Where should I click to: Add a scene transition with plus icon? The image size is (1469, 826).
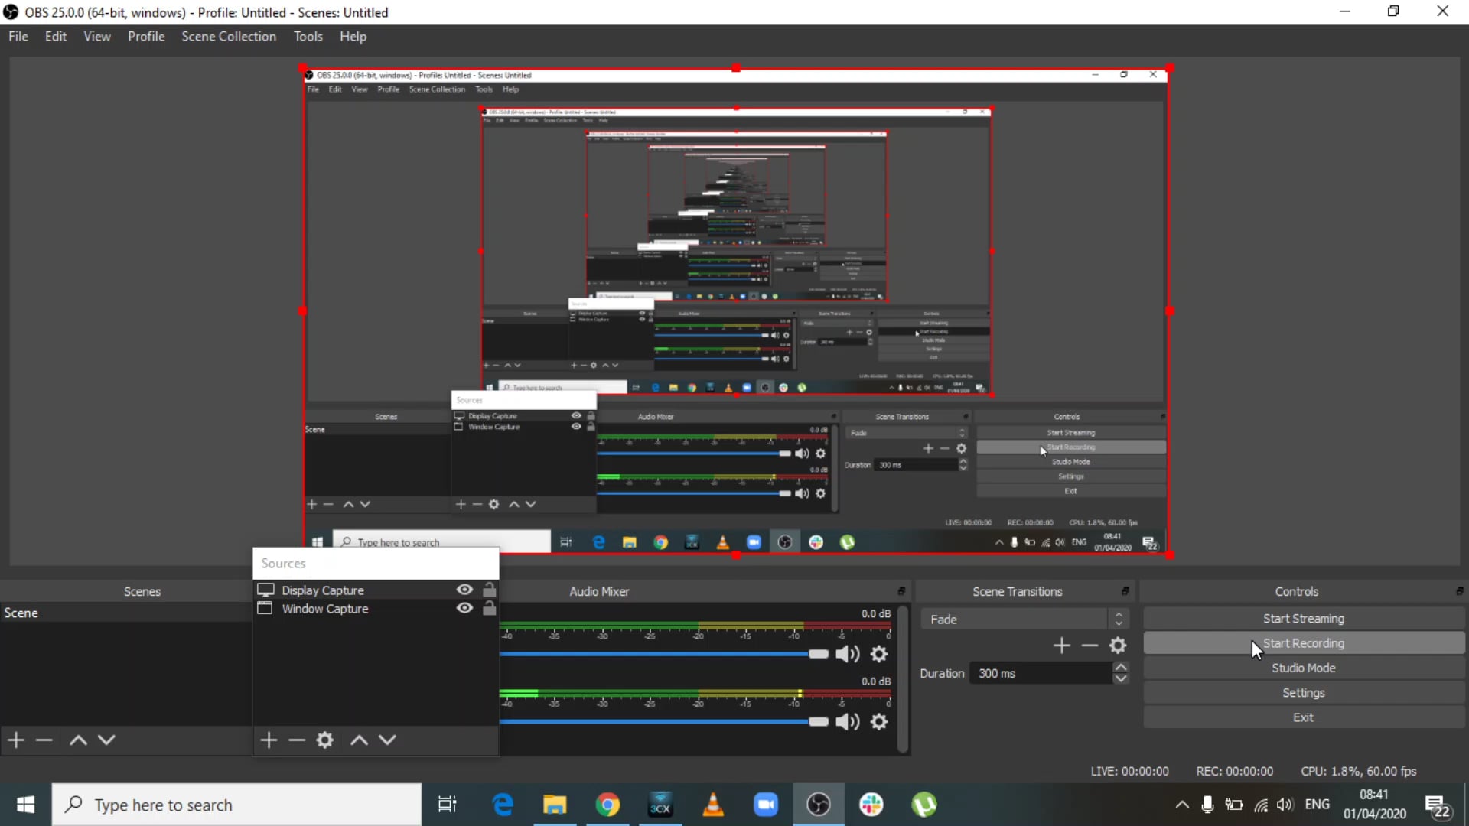click(1061, 646)
